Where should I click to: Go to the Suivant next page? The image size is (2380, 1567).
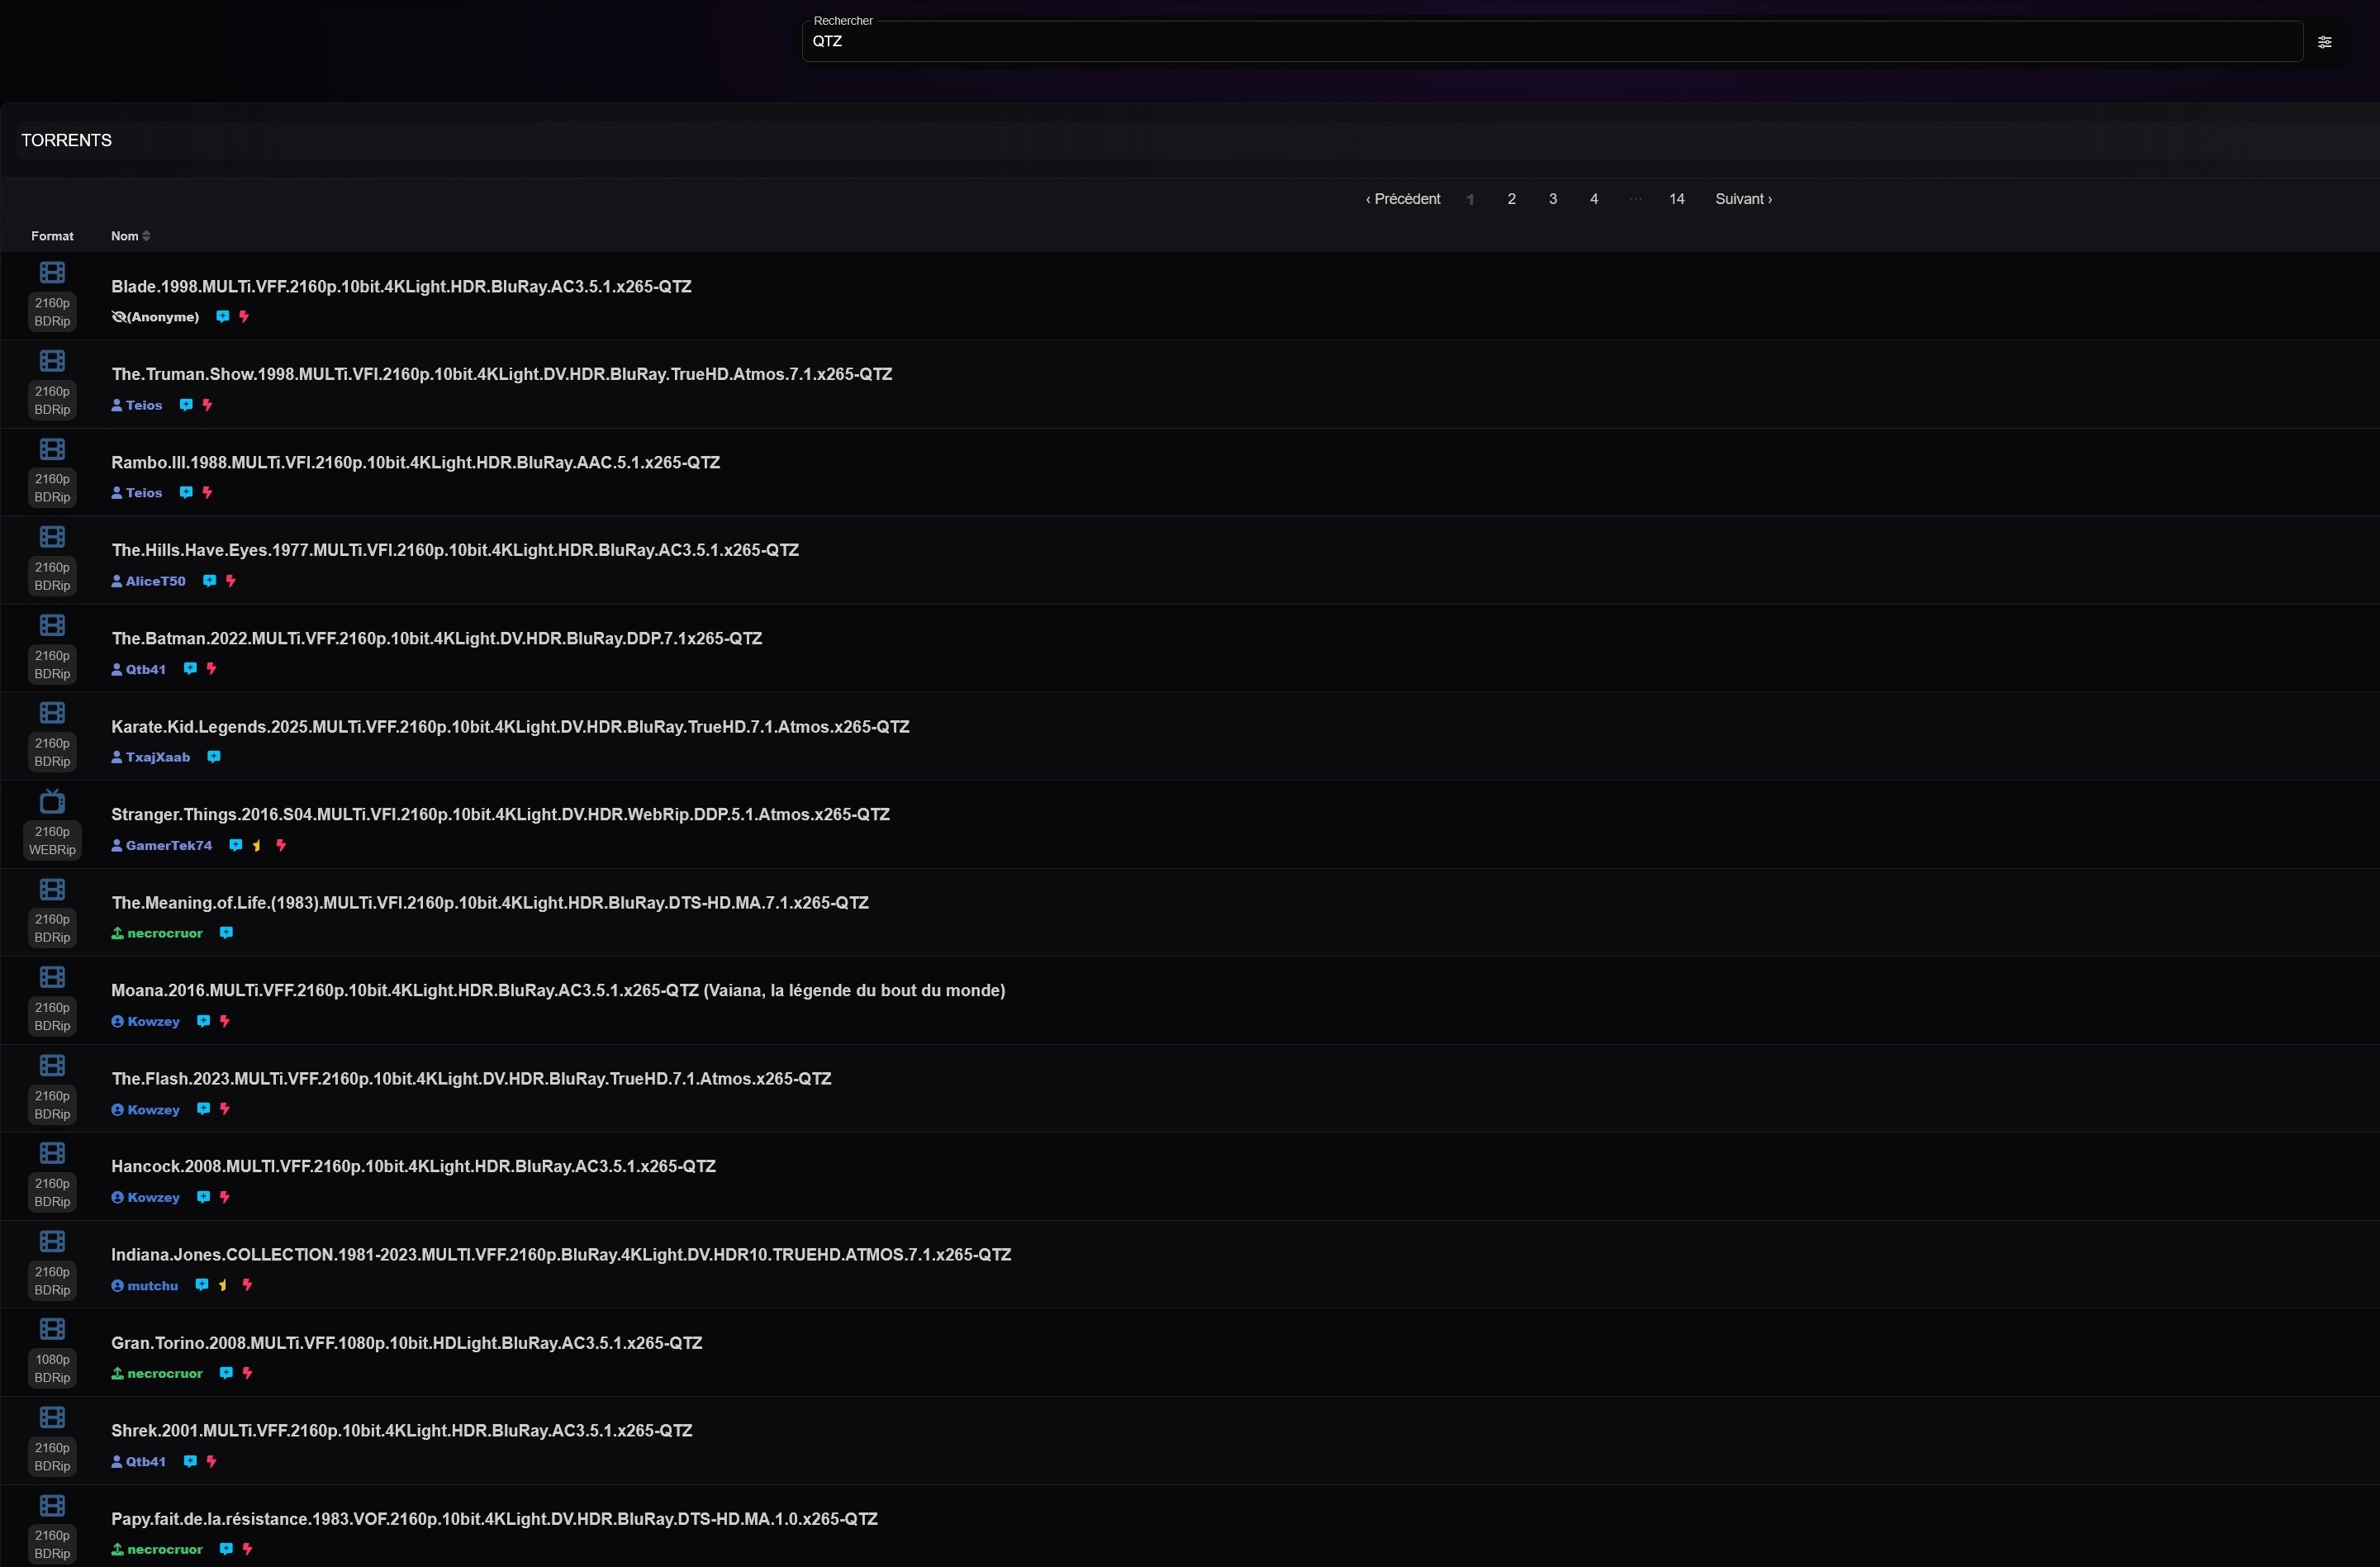pos(1743,199)
